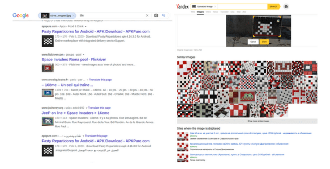Expand arrow beside unoeilquitraine.fr breadcrumb
This screenshot has width=330, height=169.
click(87, 80)
